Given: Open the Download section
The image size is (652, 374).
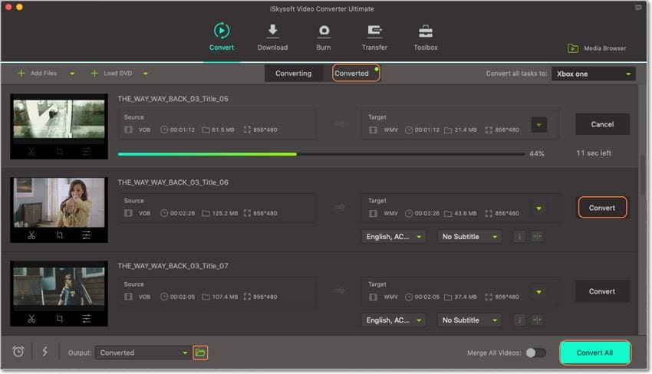Looking at the screenshot, I should (x=272, y=37).
